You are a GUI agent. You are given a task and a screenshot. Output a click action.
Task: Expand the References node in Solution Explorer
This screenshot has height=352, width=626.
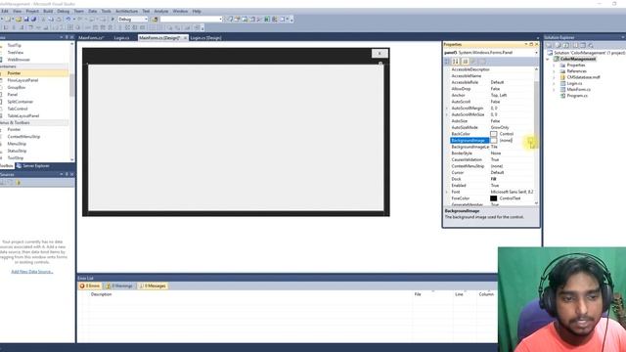pos(555,71)
